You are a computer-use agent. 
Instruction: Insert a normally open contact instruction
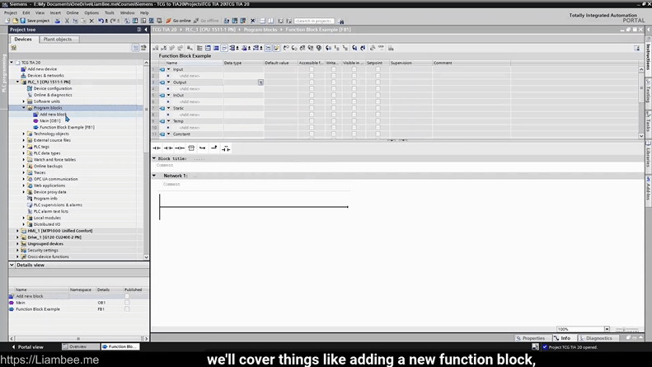click(157, 148)
